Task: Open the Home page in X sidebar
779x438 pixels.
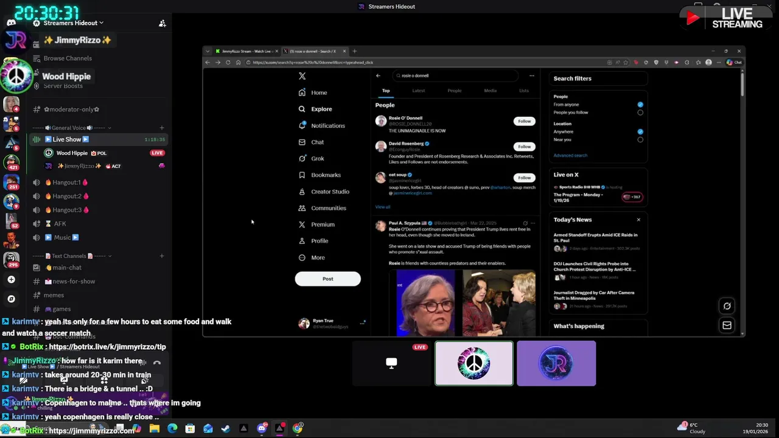Action: tap(313, 92)
